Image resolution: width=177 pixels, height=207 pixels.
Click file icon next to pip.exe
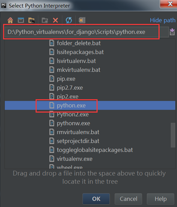click(x=52, y=79)
